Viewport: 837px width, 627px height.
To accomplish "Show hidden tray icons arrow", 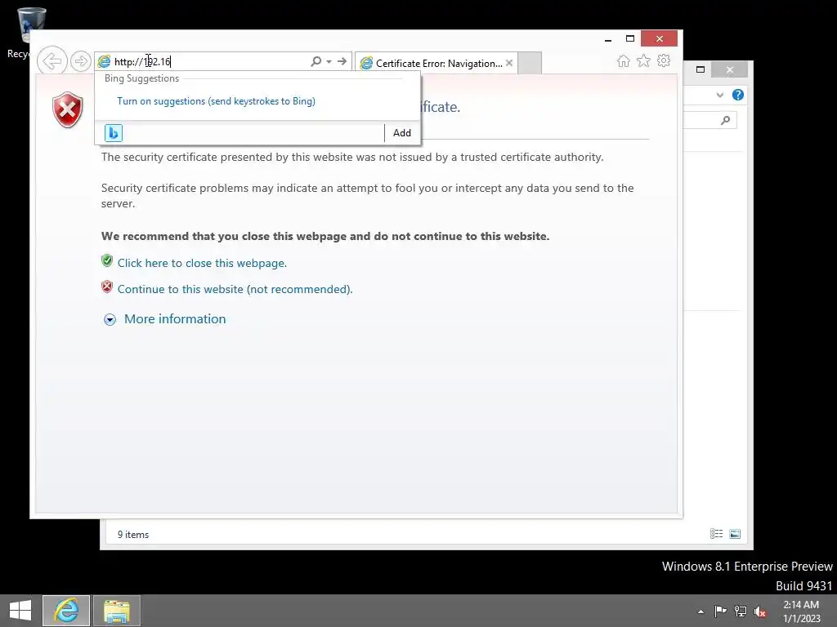I will [x=700, y=611].
